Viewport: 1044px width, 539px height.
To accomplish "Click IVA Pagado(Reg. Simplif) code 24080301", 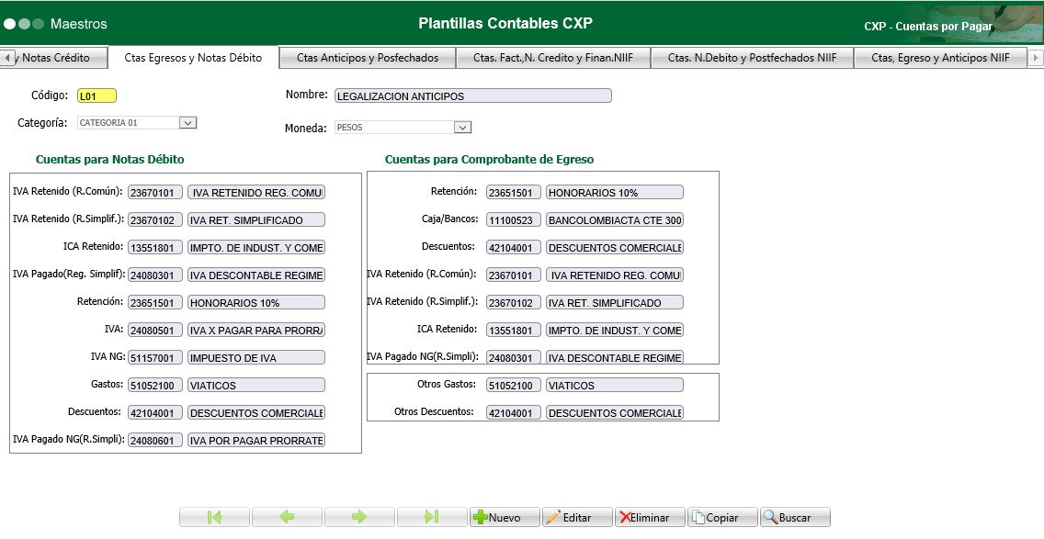I will [x=155, y=275].
